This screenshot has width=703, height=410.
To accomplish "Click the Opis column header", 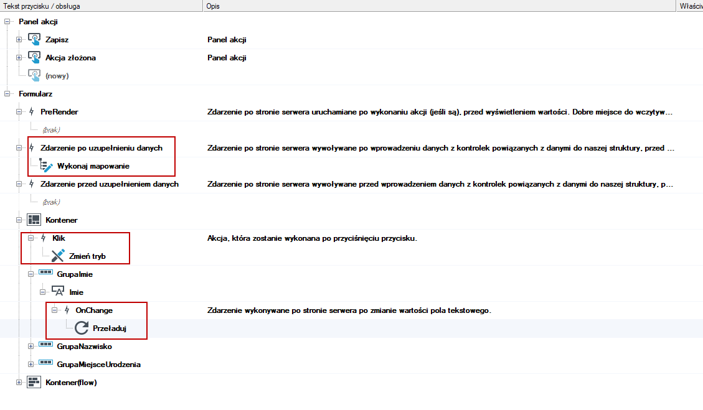I will [x=440, y=6].
